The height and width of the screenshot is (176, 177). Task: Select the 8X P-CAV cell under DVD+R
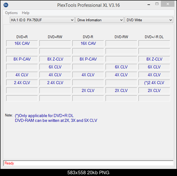[x=22, y=59]
